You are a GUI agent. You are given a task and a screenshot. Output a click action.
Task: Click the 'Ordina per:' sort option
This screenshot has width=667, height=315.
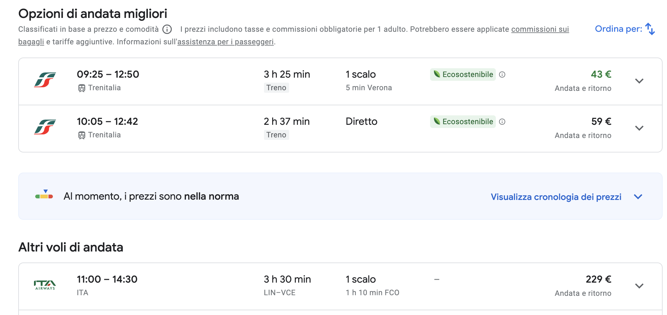tap(619, 29)
